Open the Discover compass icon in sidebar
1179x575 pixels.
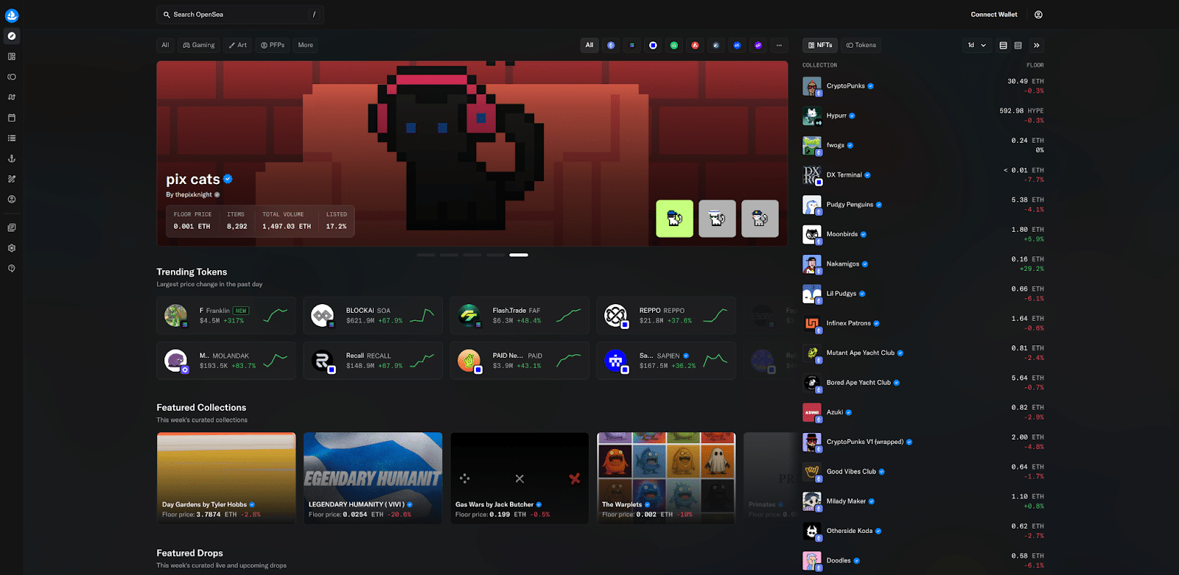(x=12, y=36)
